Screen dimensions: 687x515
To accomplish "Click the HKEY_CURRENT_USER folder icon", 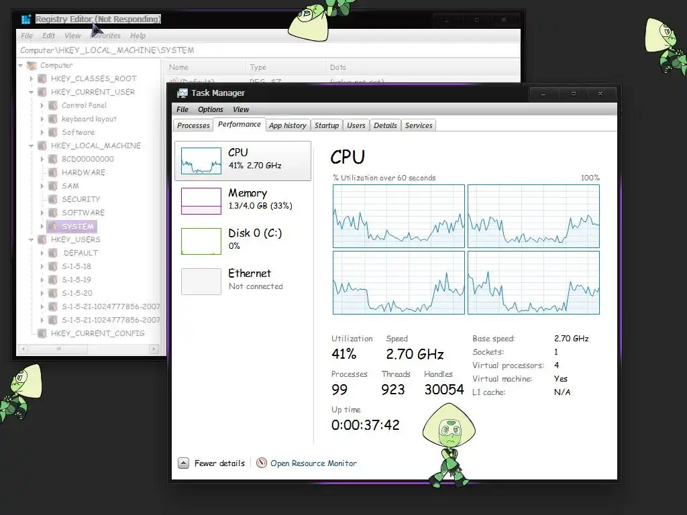I will click(42, 92).
